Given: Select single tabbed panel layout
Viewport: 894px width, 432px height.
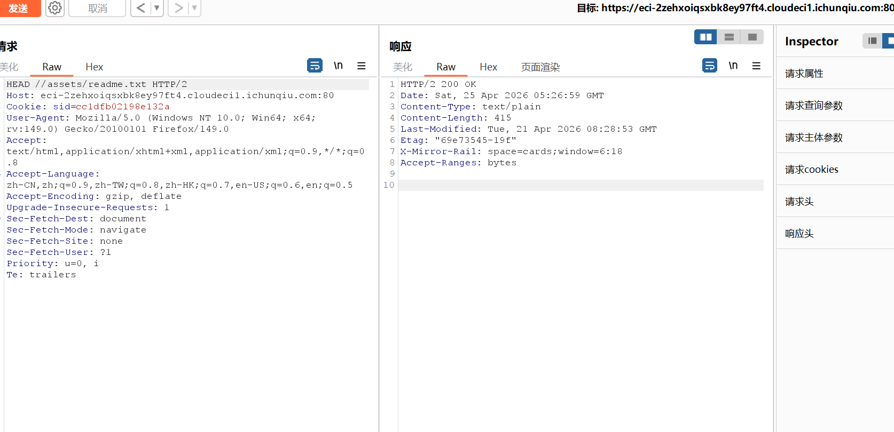Looking at the screenshot, I should pyautogui.click(x=752, y=37).
